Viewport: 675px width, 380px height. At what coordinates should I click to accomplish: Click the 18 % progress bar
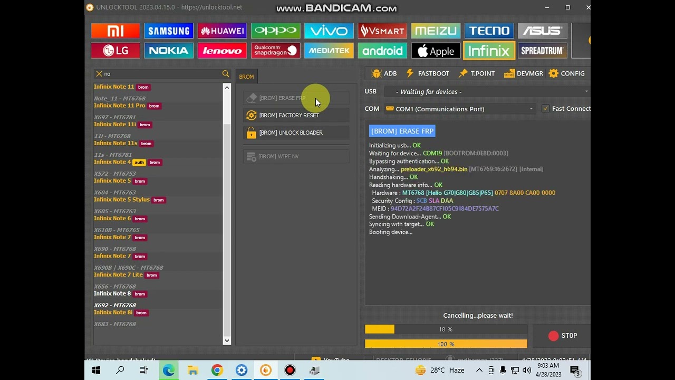[446, 329]
